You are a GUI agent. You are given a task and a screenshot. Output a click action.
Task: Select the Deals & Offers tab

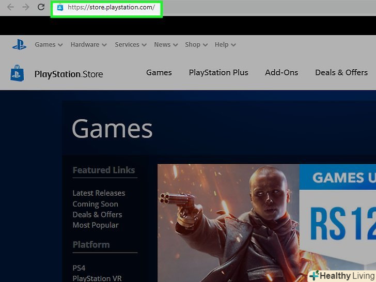tap(341, 72)
